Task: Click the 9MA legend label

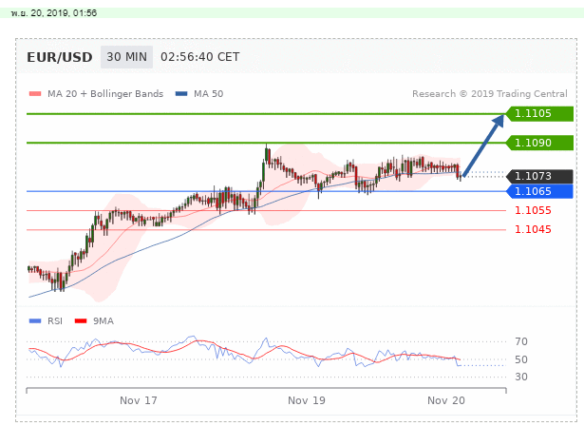Action: click(x=104, y=320)
